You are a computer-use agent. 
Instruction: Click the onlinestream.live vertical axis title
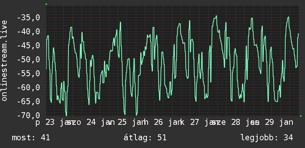point(4,60)
